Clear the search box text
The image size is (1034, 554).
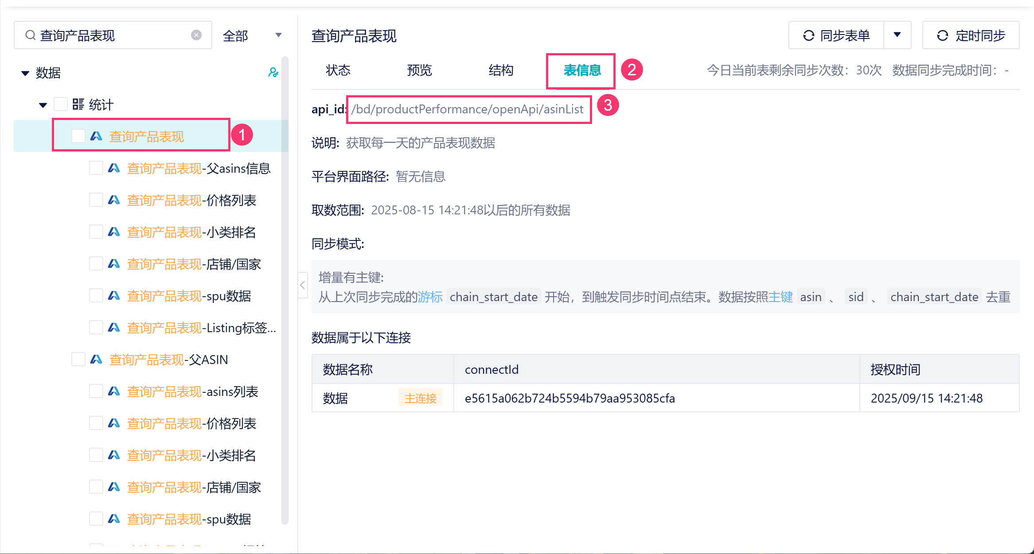click(196, 35)
